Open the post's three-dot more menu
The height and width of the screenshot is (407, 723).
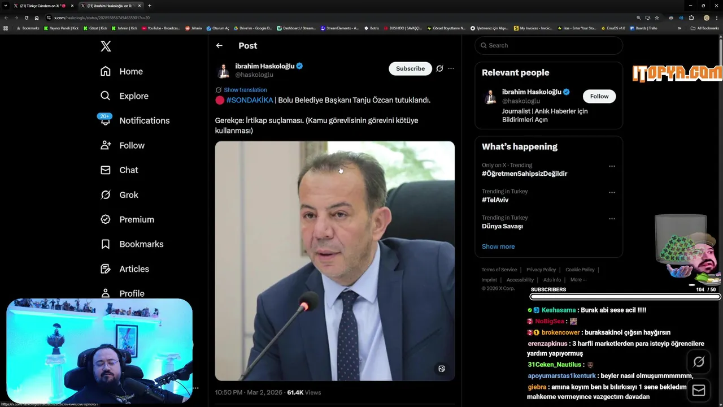point(451,68)
